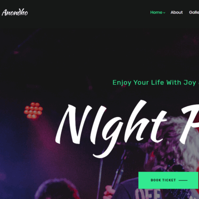Select the Night heading text in hero
This screenshot has height=199, width=199.
[111, 129]
